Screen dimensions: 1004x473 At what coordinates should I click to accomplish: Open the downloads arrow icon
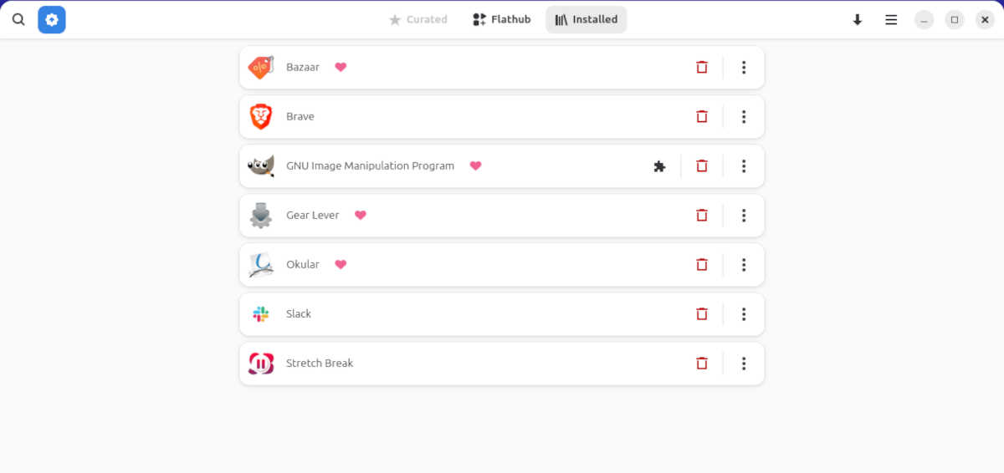click(x=858, y=19)
